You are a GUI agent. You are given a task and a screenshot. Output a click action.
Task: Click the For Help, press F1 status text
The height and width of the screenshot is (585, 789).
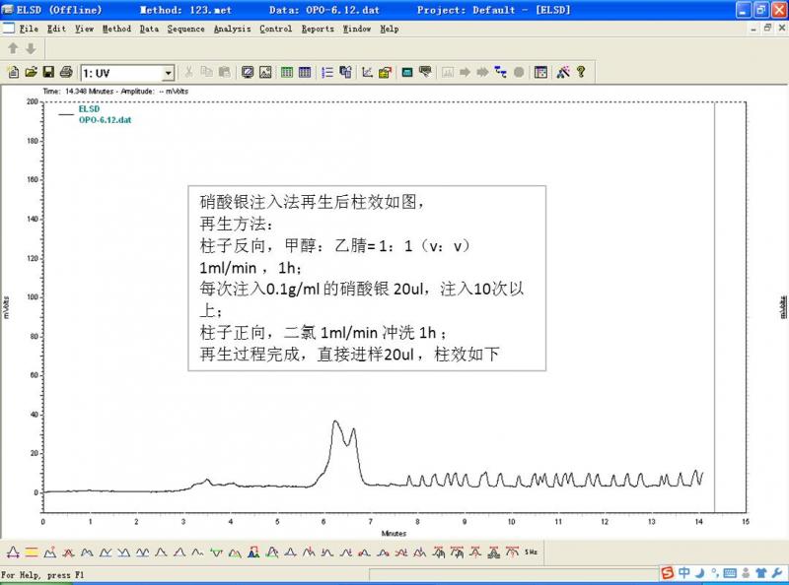(x=42, y=574)
